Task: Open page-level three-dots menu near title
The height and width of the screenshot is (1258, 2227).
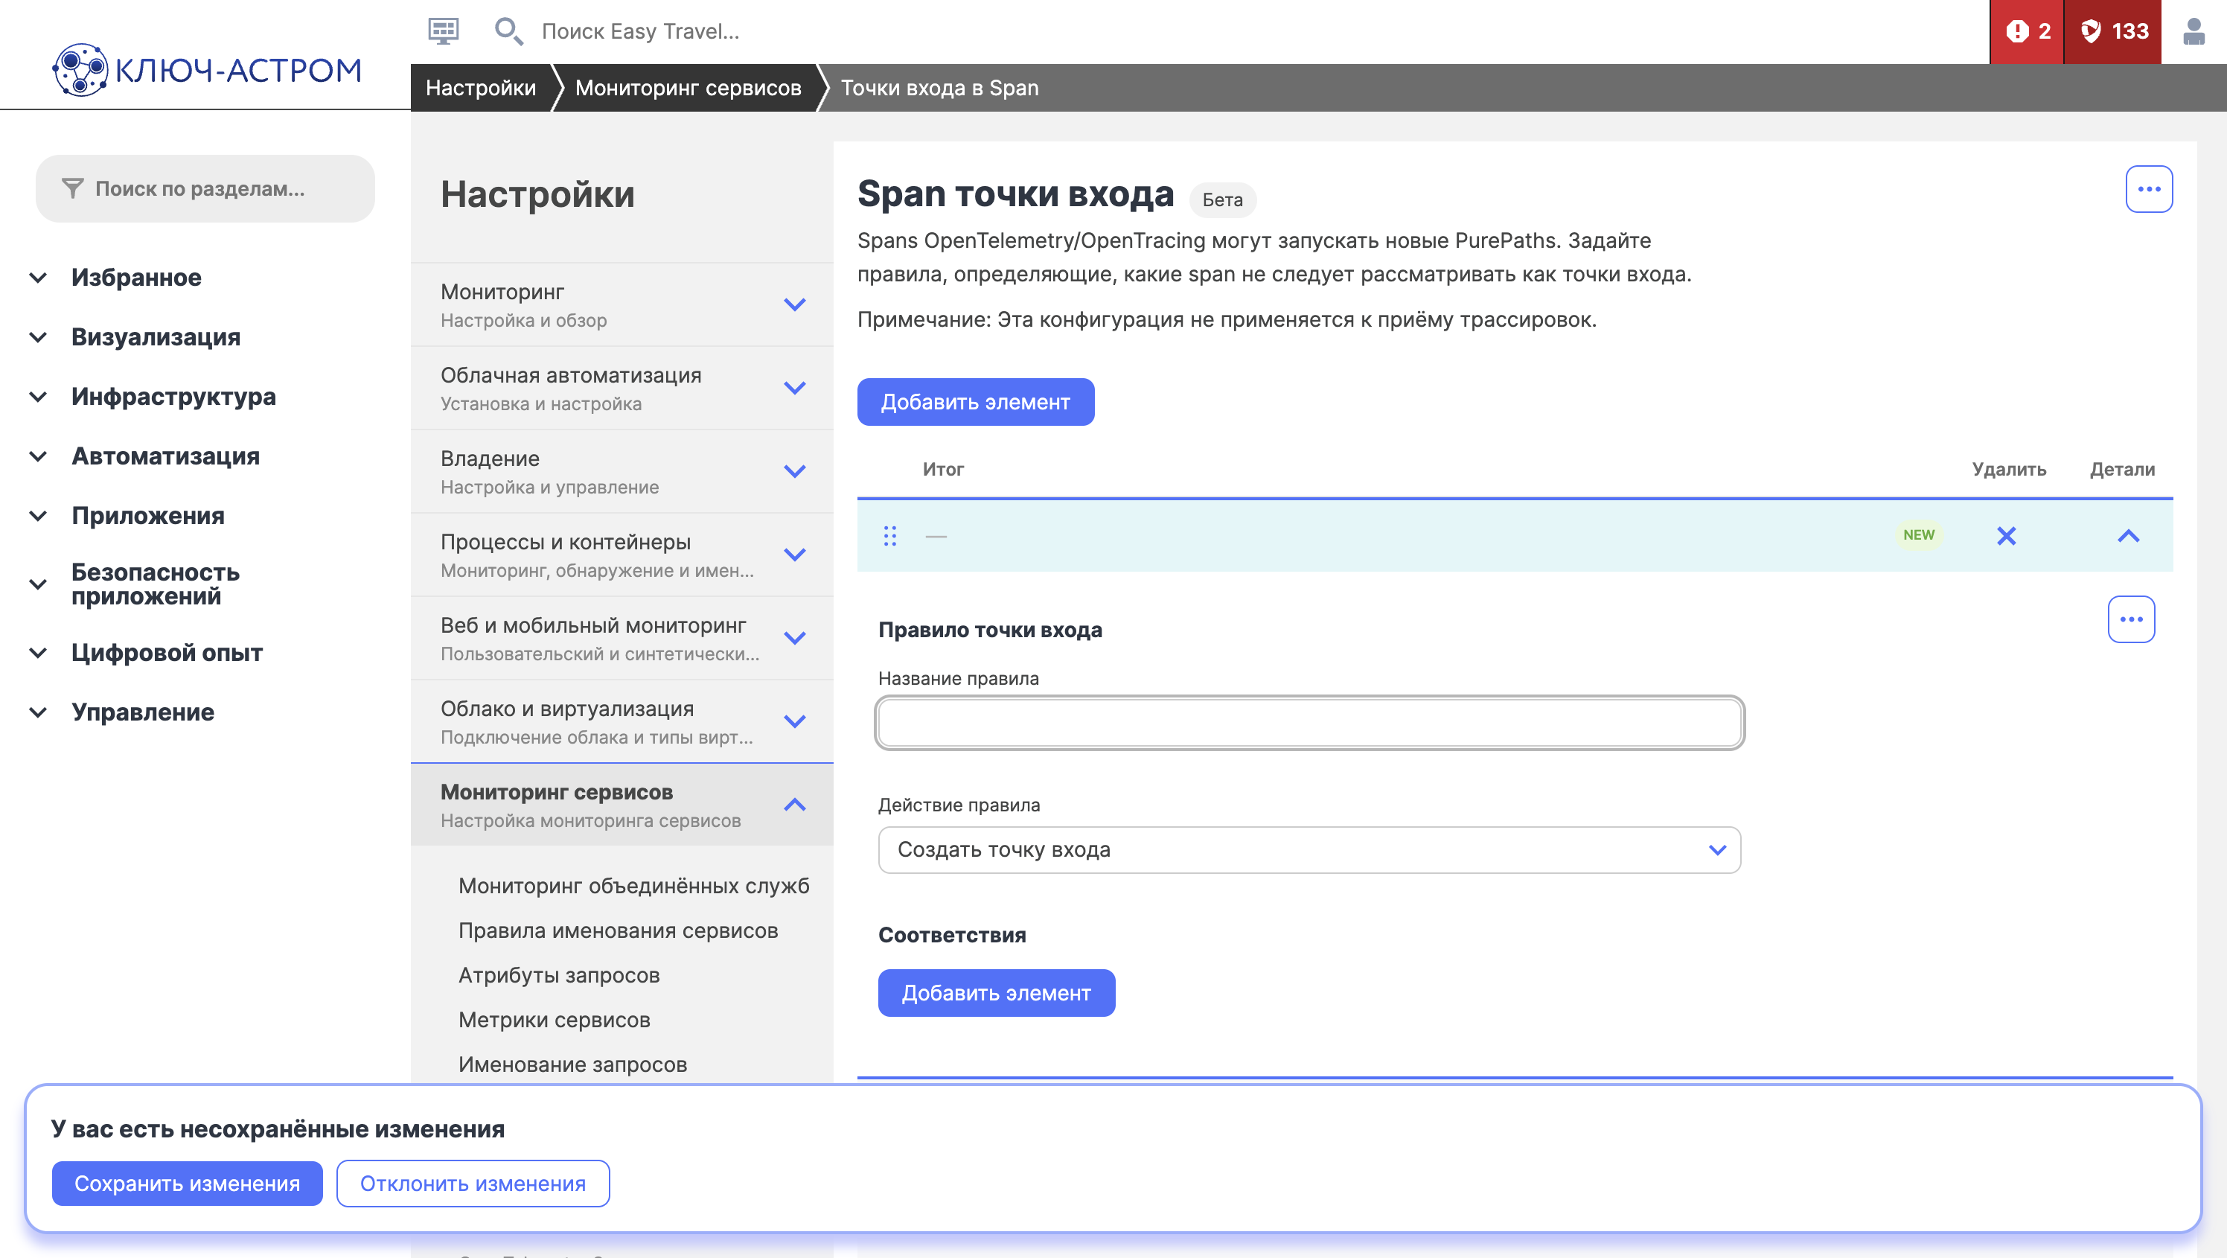Action: click(2148, 188)
